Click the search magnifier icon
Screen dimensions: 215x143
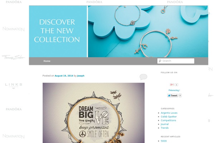click(x=160, y=61)
